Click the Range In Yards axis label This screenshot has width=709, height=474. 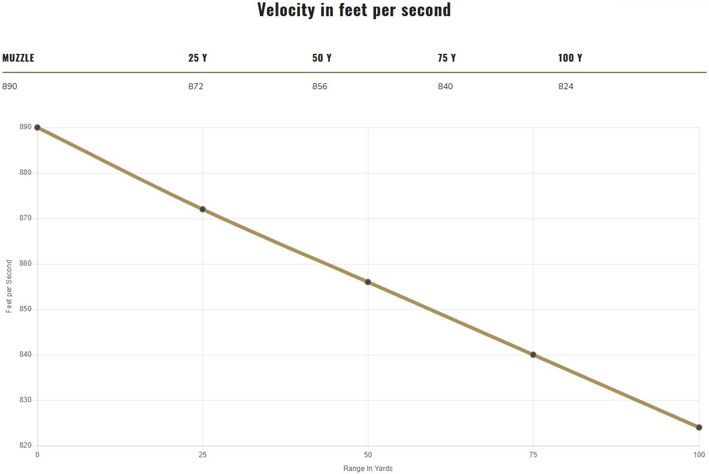pos(368,469)
